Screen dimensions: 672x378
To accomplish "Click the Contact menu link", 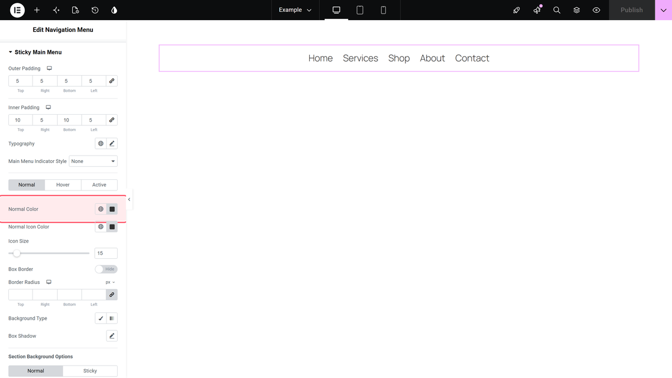I will (x=472, y=58).
